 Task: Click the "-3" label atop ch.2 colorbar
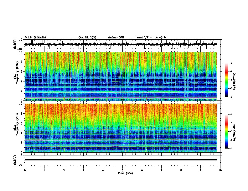pyautogui.click(x=231, y=115)
